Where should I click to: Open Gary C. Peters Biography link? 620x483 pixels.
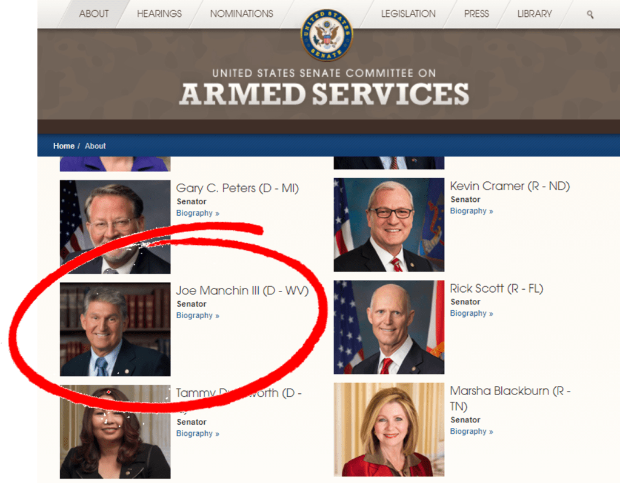198,213
